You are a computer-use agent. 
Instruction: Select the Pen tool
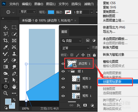tap(14, 73)
